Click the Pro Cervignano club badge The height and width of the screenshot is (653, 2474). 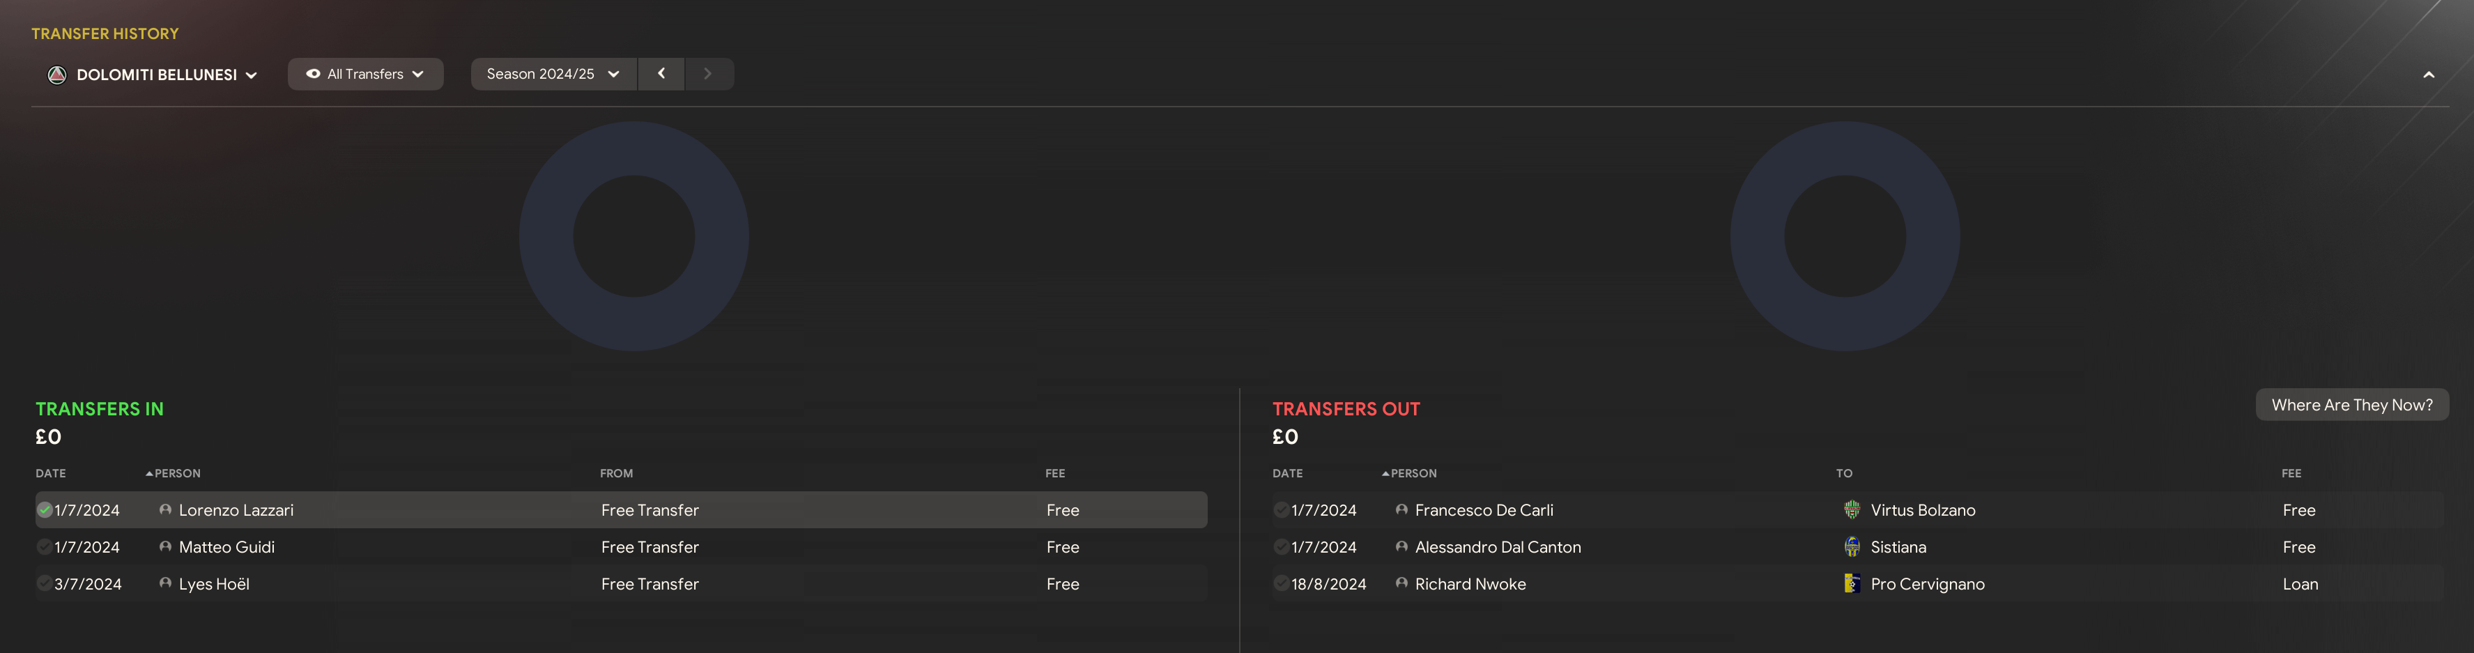pyautogui.click(x=1852, y=584)
